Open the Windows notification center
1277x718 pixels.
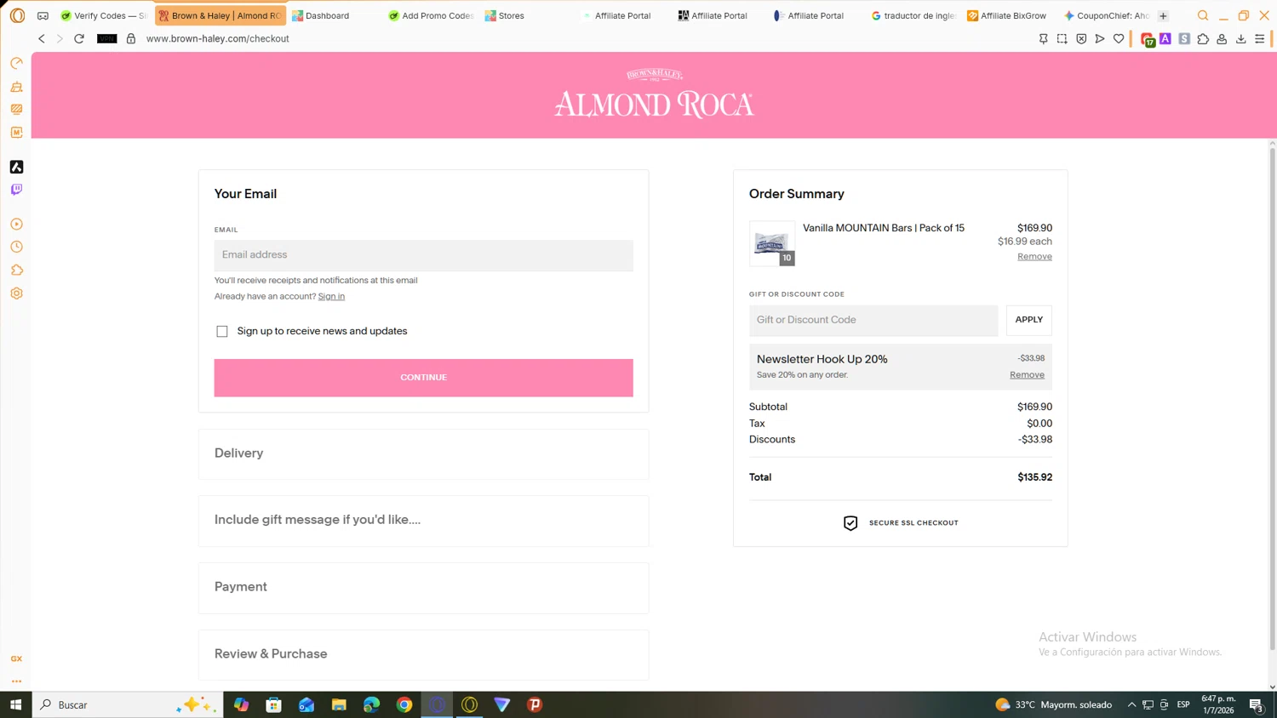[x=1256, y=704]
